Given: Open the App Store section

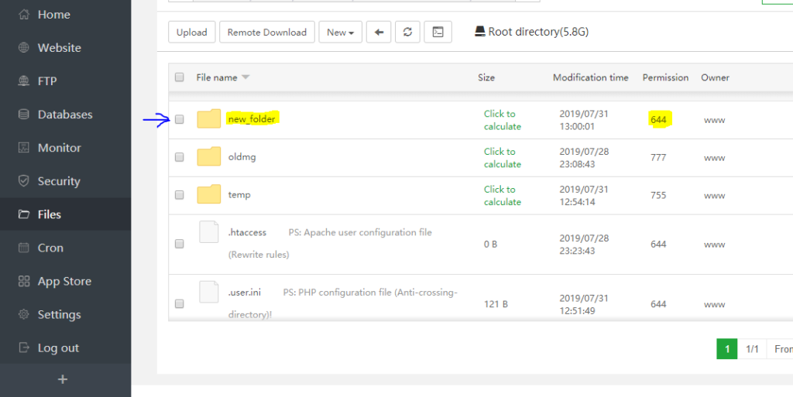Looking at the screenshot, I should click(65, 282).
